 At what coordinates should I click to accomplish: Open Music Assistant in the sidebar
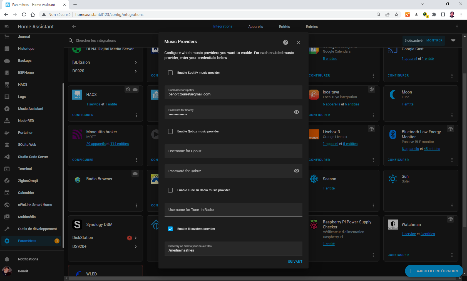(x=32, y=109)
